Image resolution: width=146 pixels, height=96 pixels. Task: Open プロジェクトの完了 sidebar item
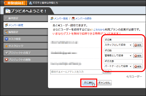[26, 53]
